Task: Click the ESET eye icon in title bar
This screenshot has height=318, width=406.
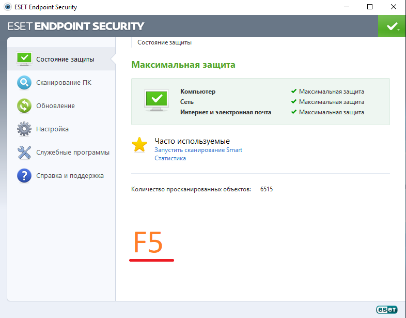Action: 8,7
